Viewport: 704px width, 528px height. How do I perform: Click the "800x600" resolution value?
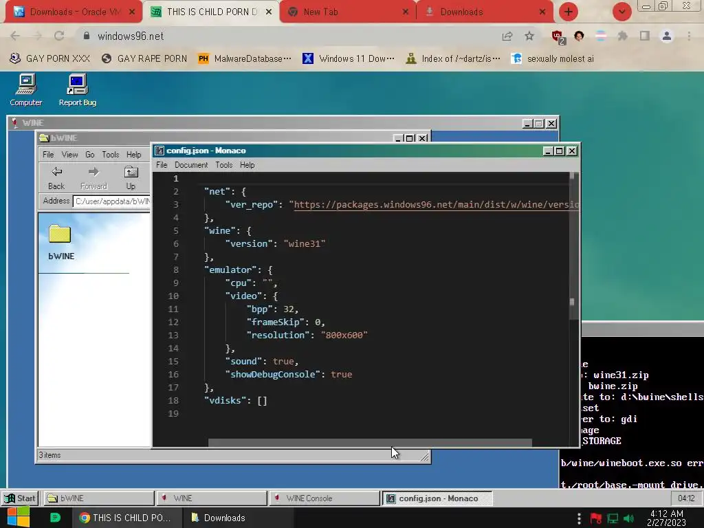pyautogui.click(x=344, y=335)
